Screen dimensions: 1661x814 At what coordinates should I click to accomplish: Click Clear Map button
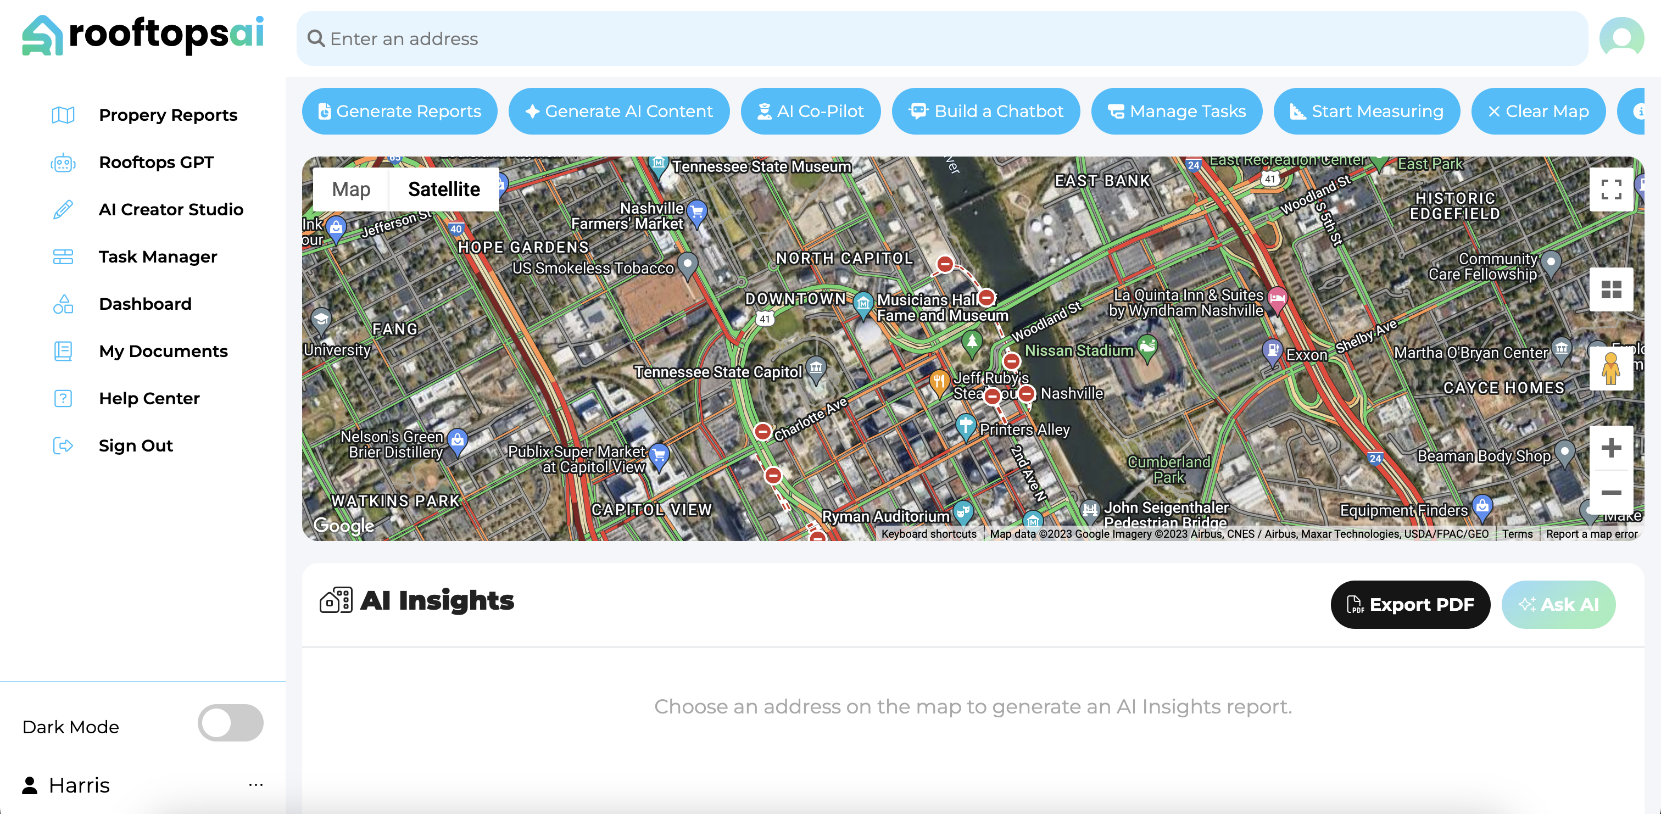(1539, 111)
